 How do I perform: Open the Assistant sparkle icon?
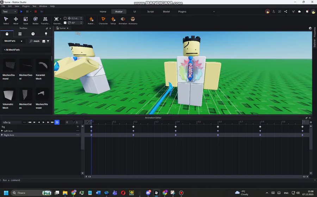click(x=293, y=12)
